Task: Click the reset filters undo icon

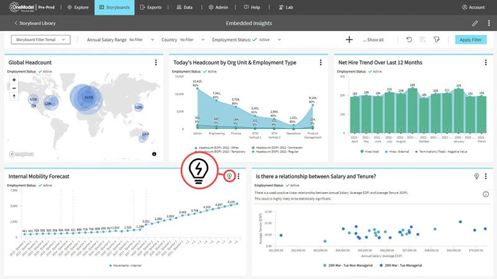Action: pos(409,40)
